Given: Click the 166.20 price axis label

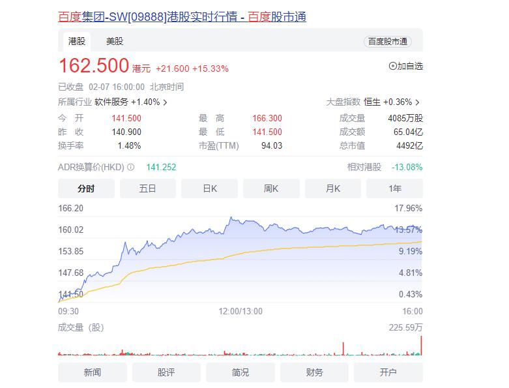Looking at the screenshot, I should 71,208.
